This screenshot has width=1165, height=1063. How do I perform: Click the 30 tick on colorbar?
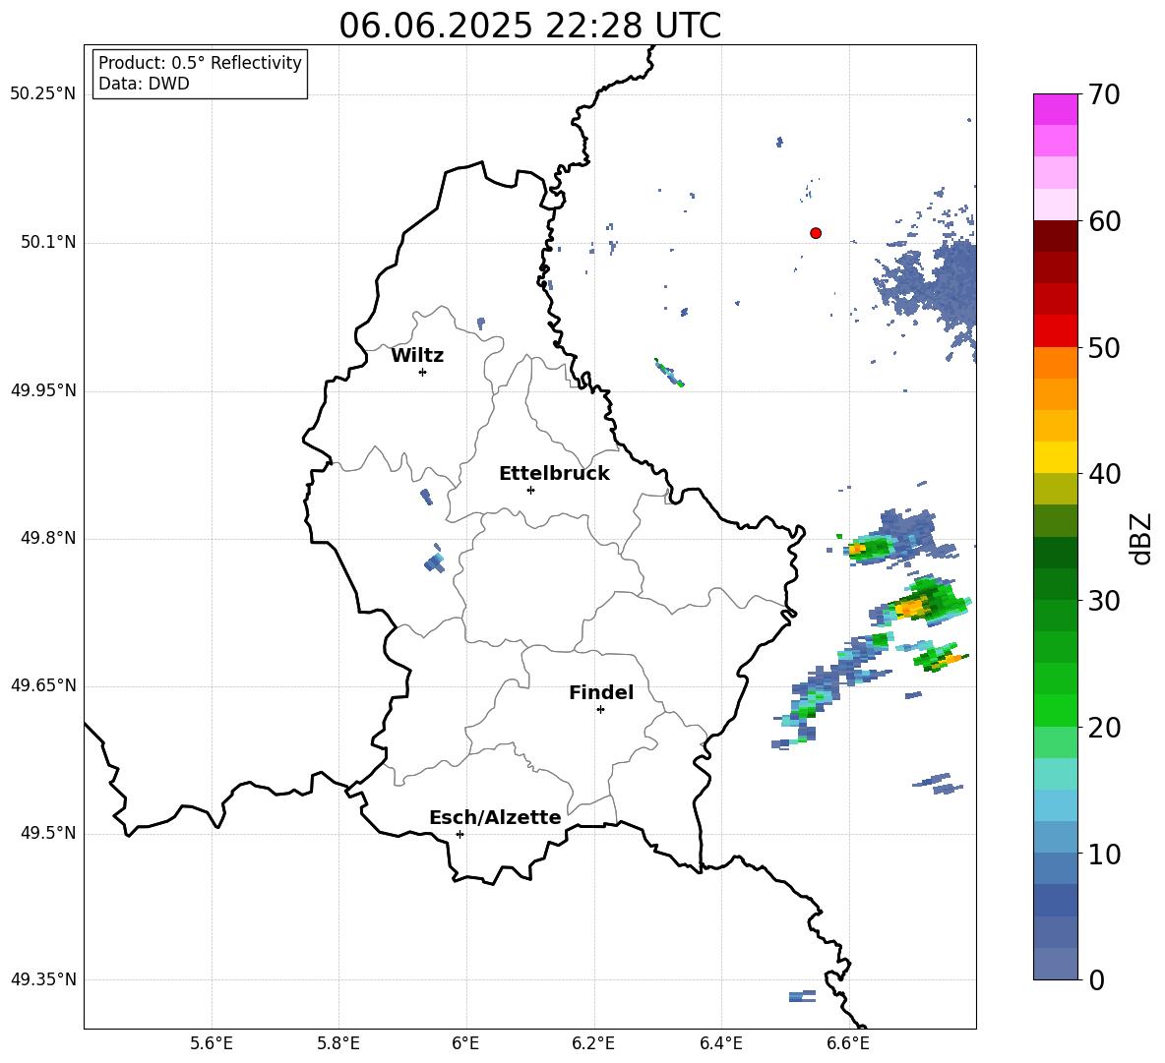click(1104, 601)
